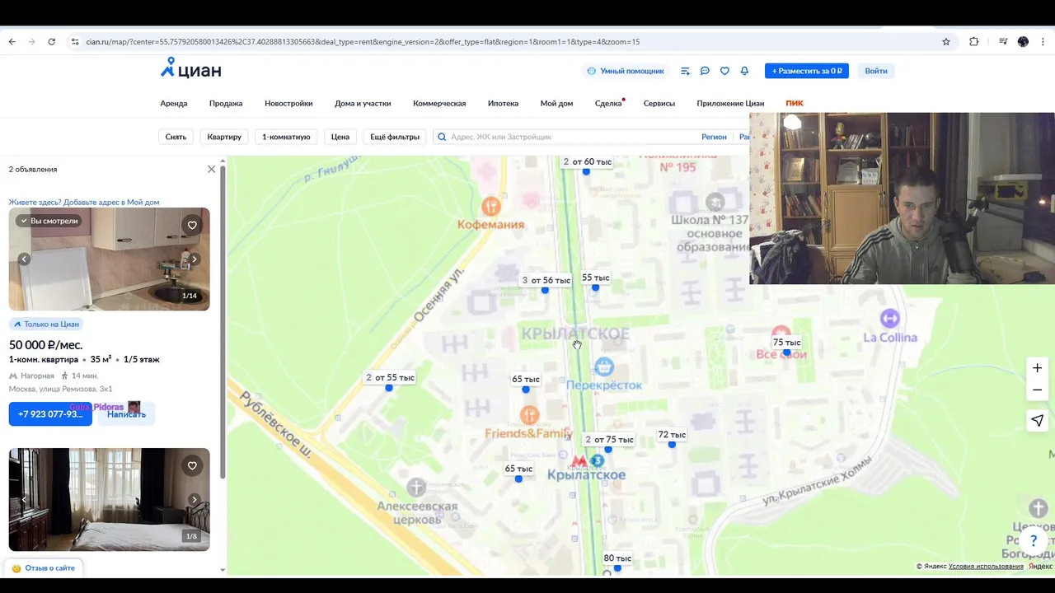Bookmark this page with star icon

(946, 41)
